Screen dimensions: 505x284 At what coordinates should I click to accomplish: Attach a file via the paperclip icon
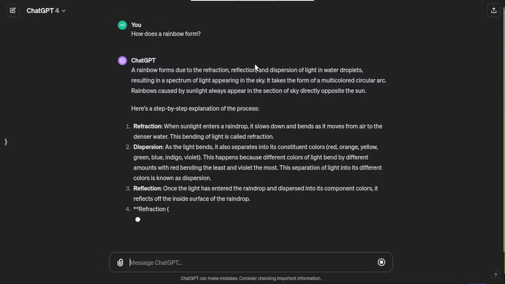click(x=120, y=262)
